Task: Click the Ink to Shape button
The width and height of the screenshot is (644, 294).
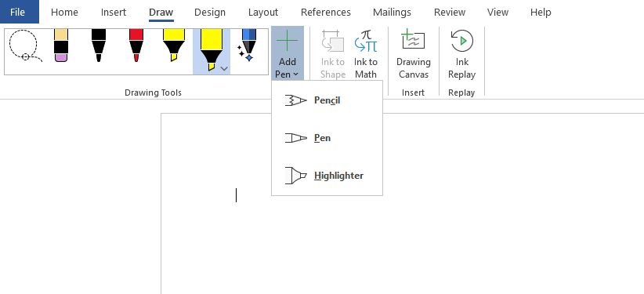Action: pos(332,54)
